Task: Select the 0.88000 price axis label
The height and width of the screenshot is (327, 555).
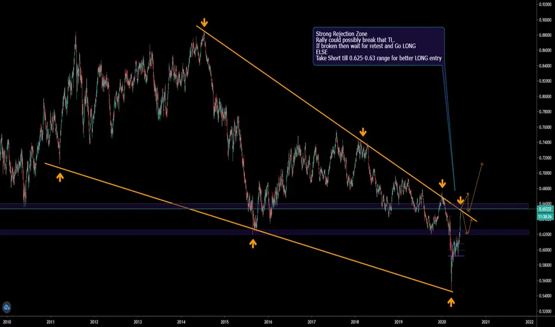Action: click(x=545, y=35)
